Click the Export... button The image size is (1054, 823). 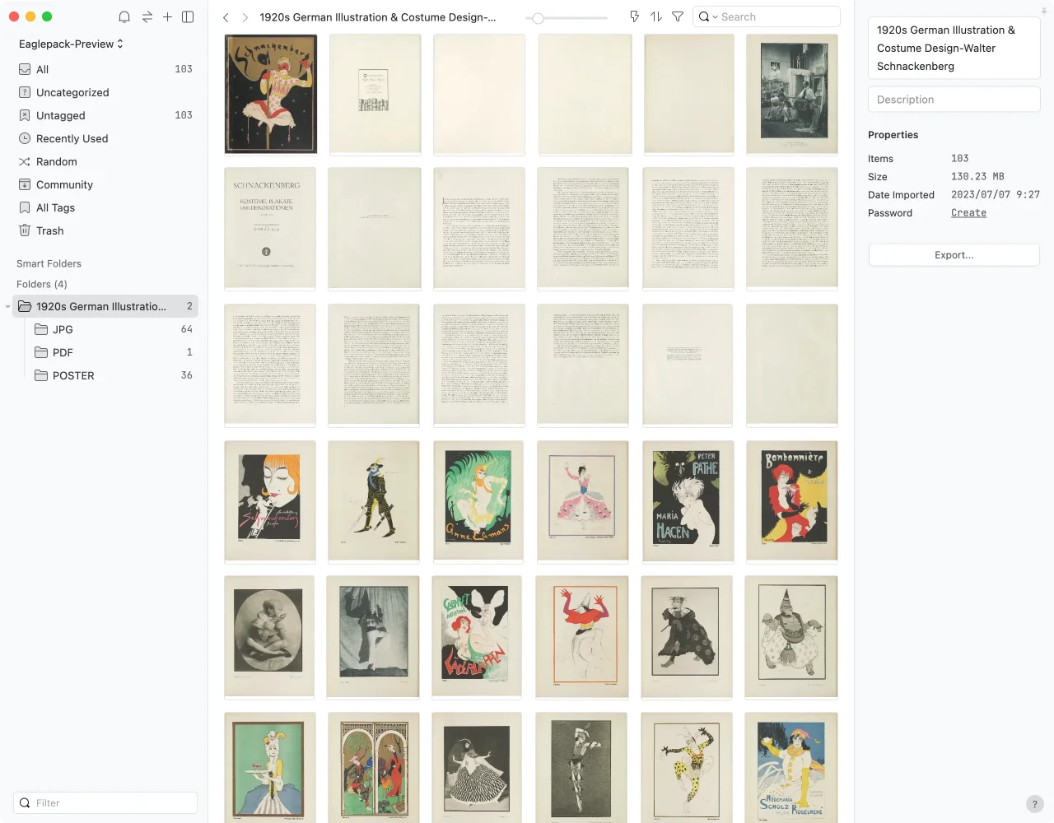tap(954, 255)
